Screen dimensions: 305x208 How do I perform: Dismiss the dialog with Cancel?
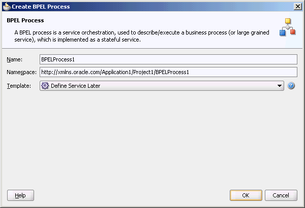281,195
